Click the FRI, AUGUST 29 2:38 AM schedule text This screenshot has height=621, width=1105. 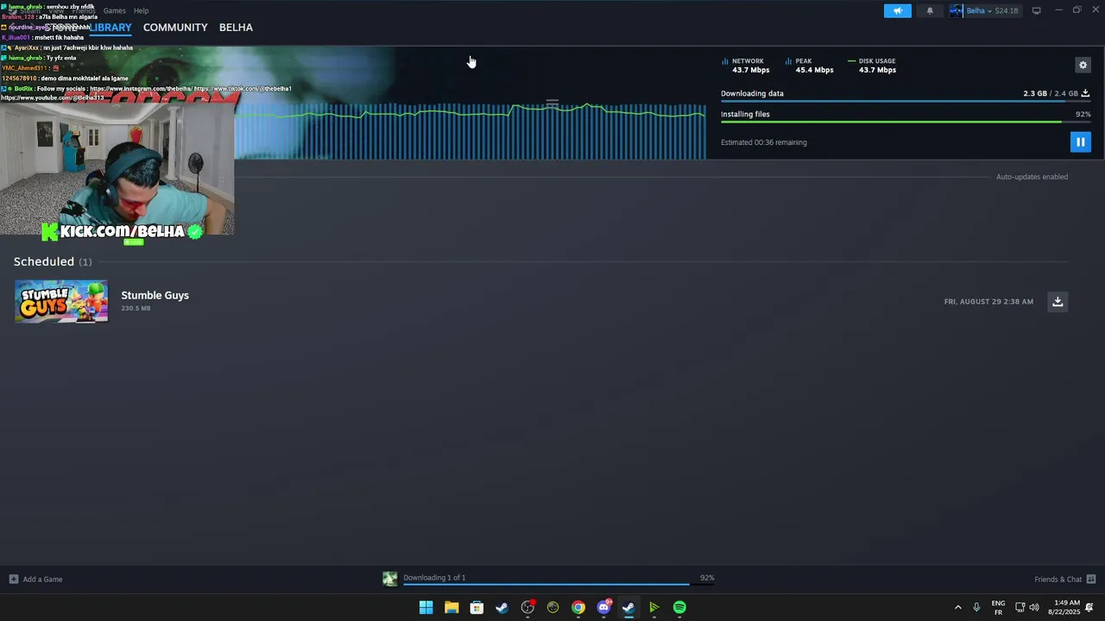[988, 302]
